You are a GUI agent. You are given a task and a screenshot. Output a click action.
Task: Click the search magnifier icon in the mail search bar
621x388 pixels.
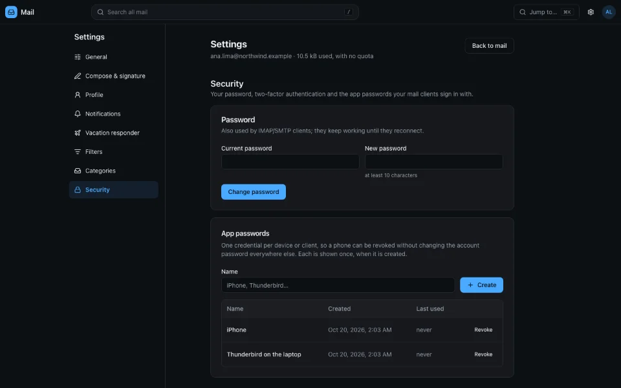(x=101, y=12)
